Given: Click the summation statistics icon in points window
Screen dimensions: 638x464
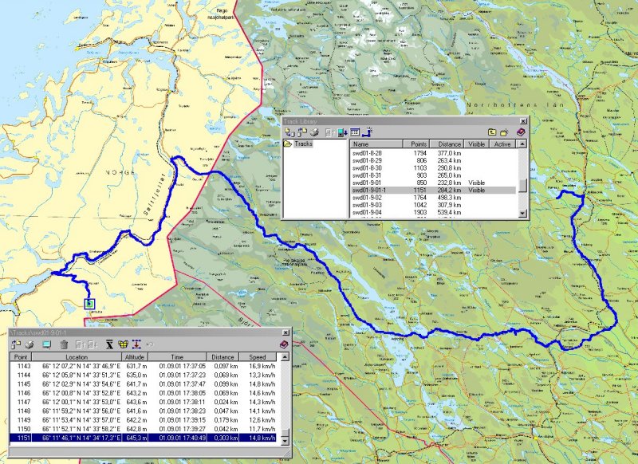Looking at the screenshot, I should pyautogui.click(x=109, y=344).
